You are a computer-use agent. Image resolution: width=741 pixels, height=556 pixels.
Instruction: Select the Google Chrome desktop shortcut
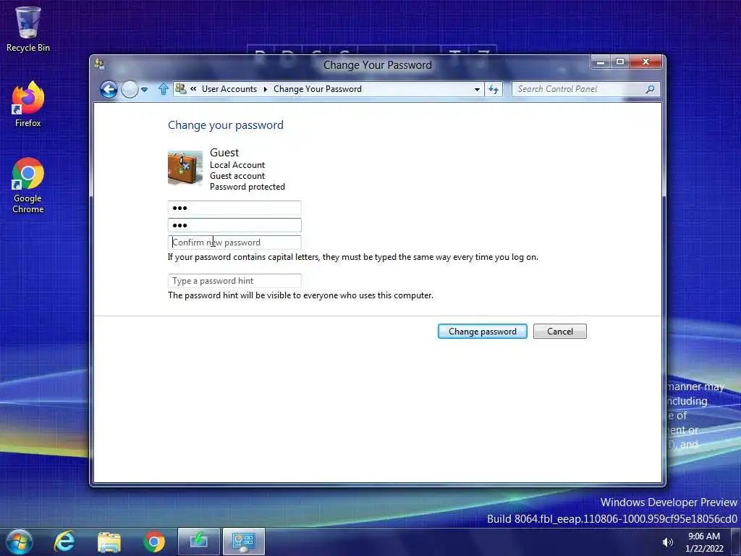(x=28, y=186)
